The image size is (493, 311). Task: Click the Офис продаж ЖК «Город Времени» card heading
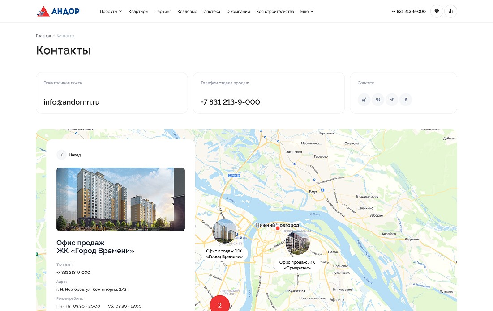pos(95,247)
